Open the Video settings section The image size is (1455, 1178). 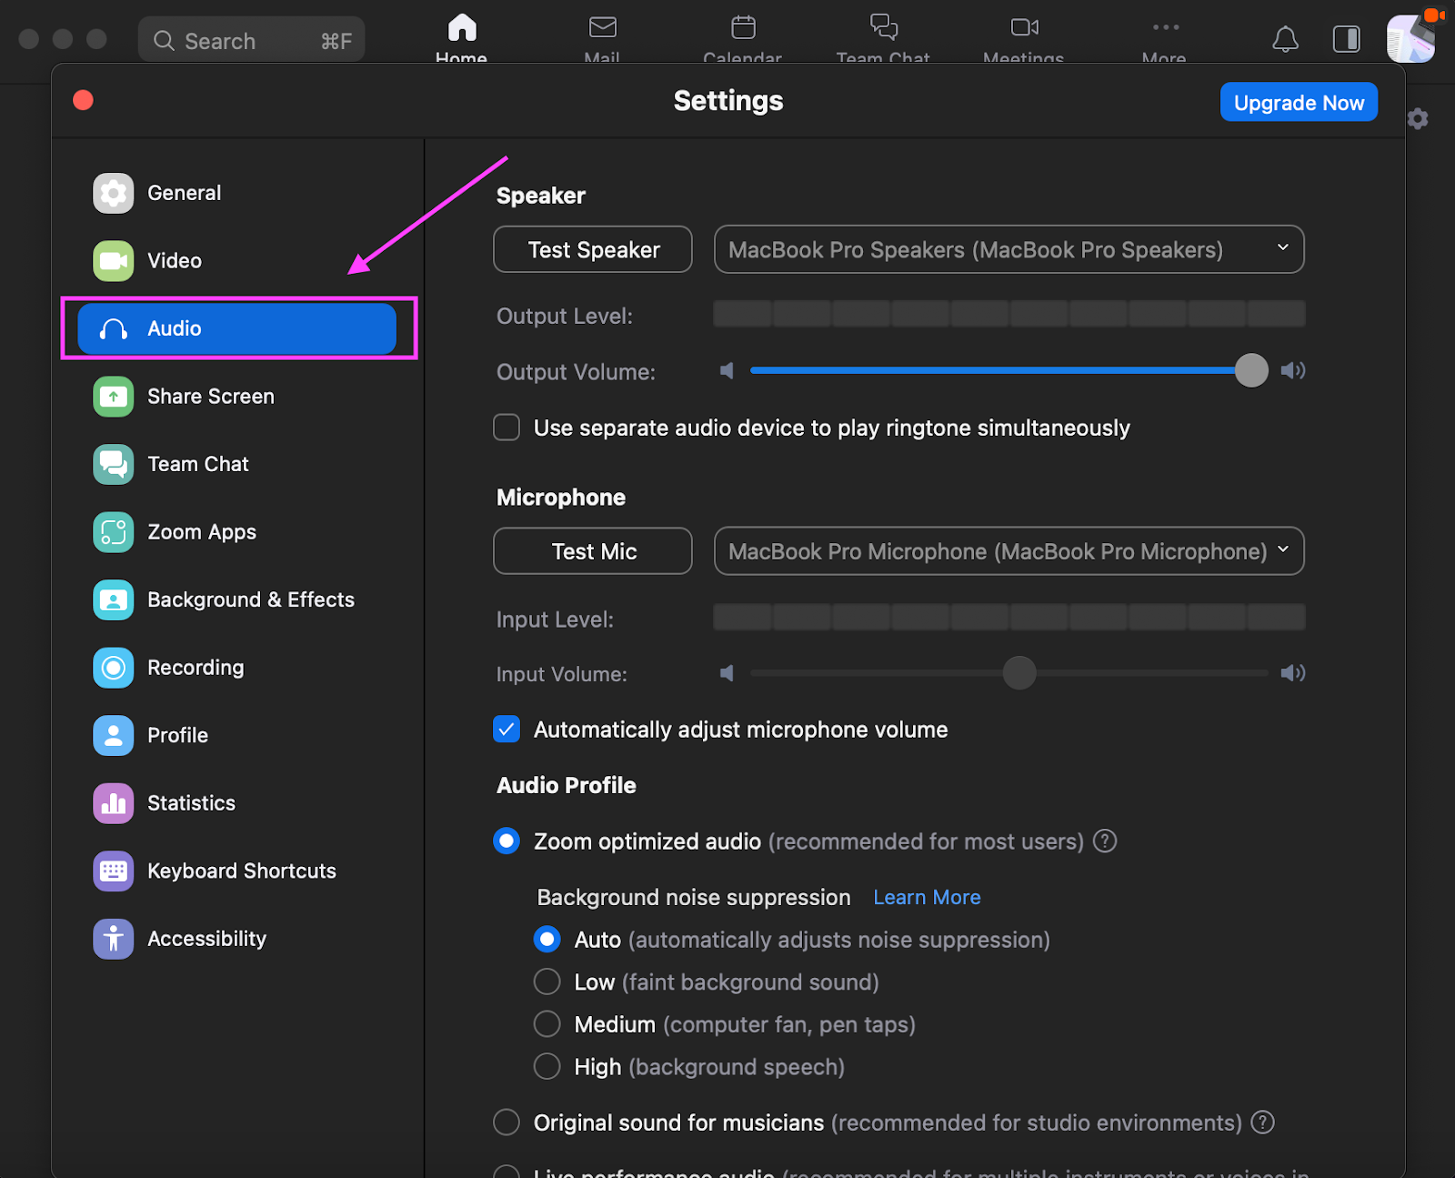coord(174,261)
